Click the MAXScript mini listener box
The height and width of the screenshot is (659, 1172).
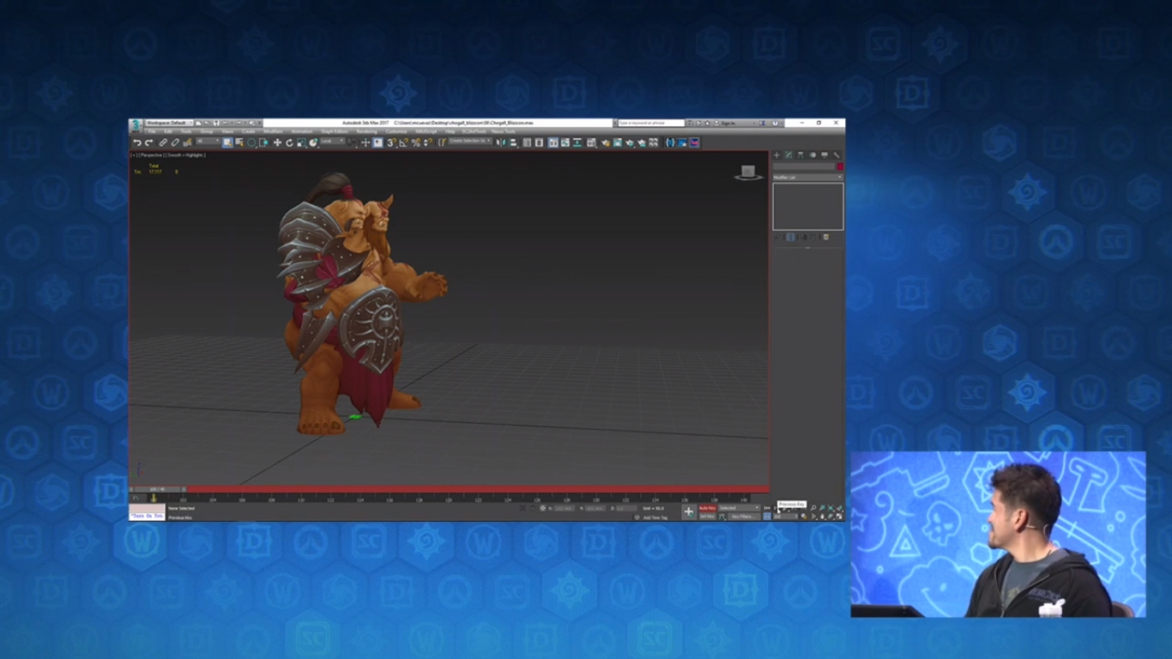pyautogui.click(x=147, y=512)
